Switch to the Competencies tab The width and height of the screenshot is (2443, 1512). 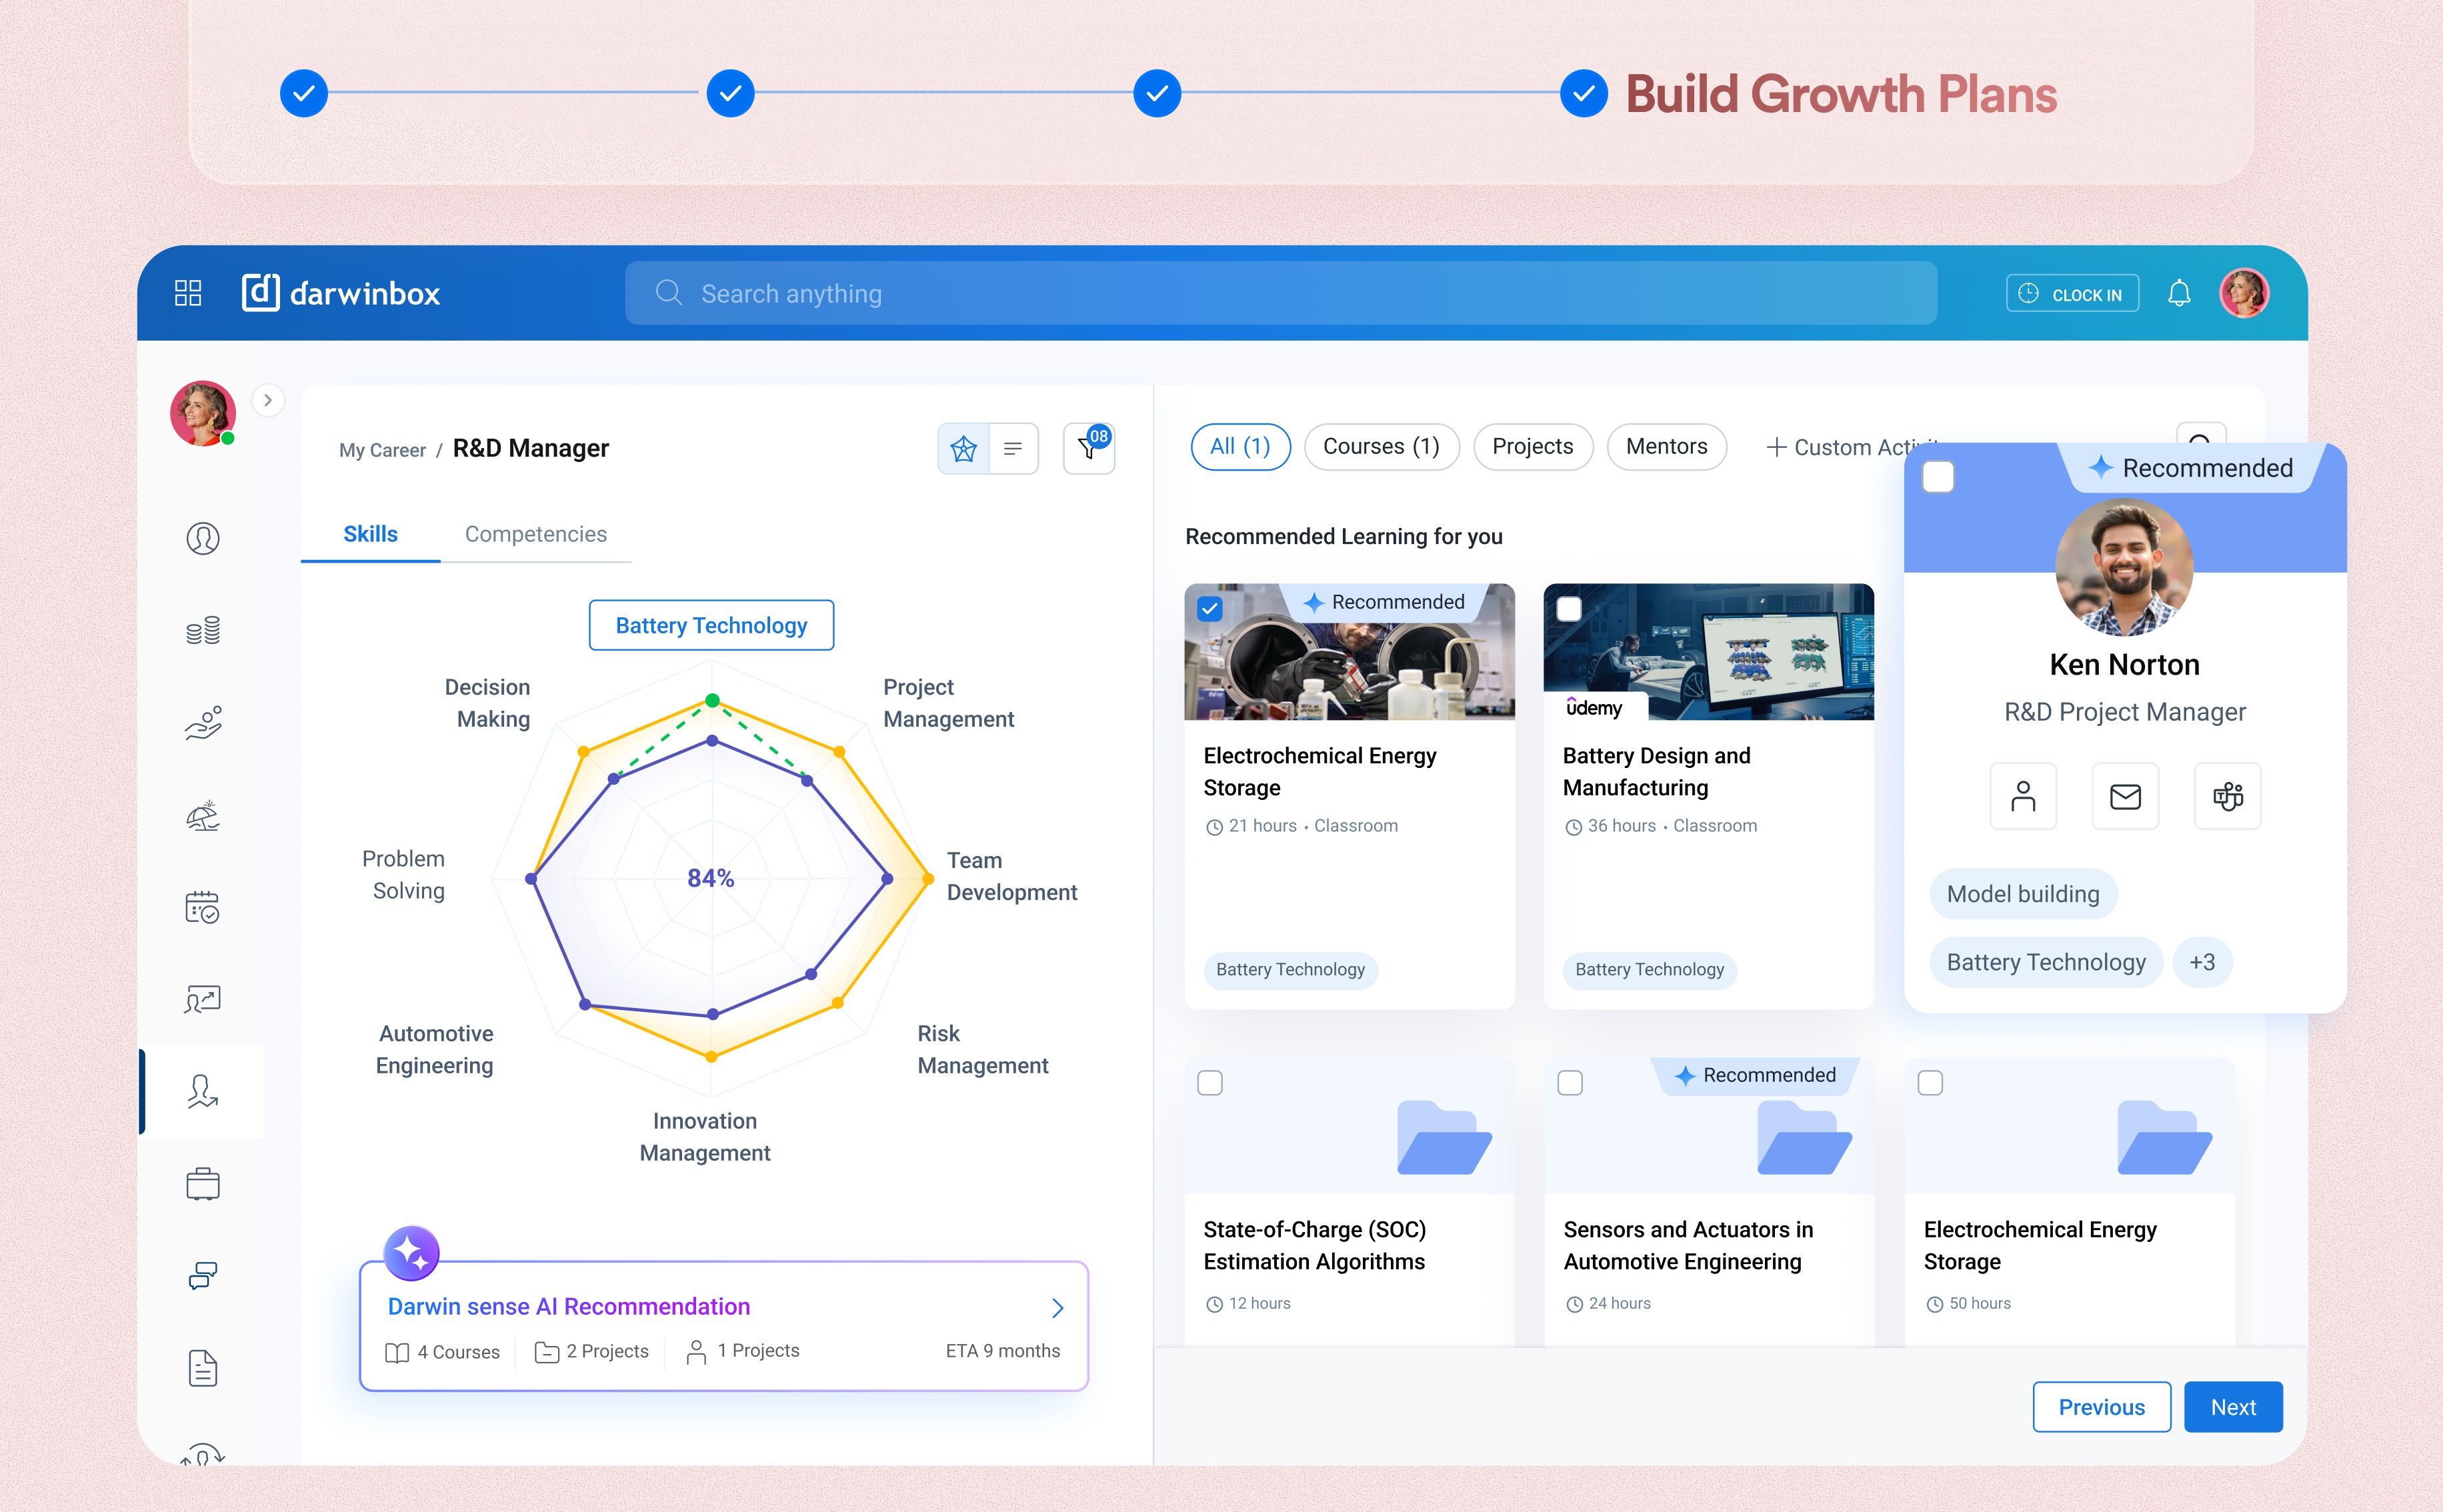click(x=535, y=534)
